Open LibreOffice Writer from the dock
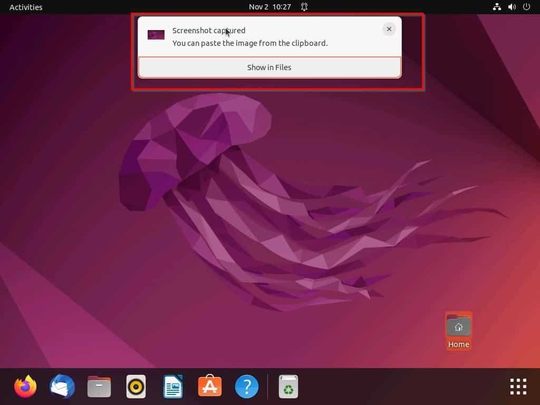Viewport: 540px width, 405px height. tap(173, 387)
